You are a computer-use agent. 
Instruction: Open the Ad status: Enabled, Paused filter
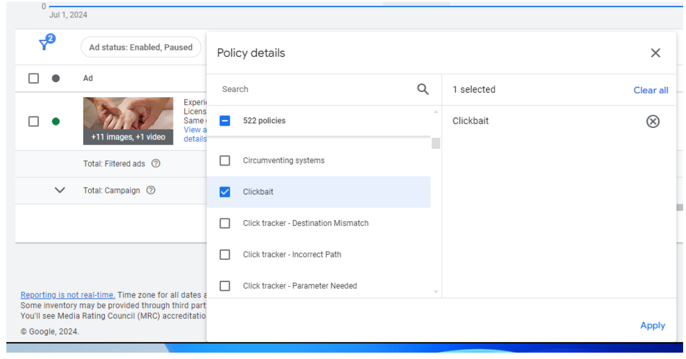tap(141, 47)
